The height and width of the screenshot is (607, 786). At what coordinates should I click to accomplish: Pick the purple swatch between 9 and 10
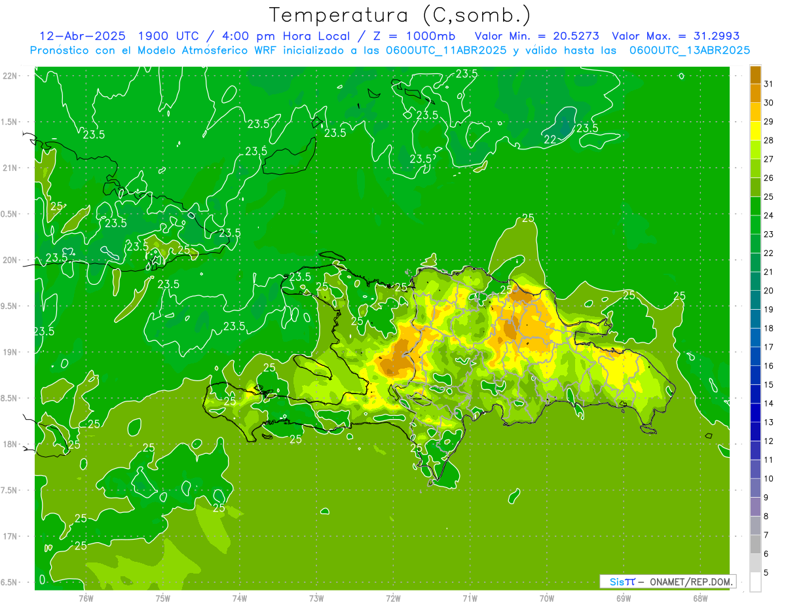(x=755, y=488)
